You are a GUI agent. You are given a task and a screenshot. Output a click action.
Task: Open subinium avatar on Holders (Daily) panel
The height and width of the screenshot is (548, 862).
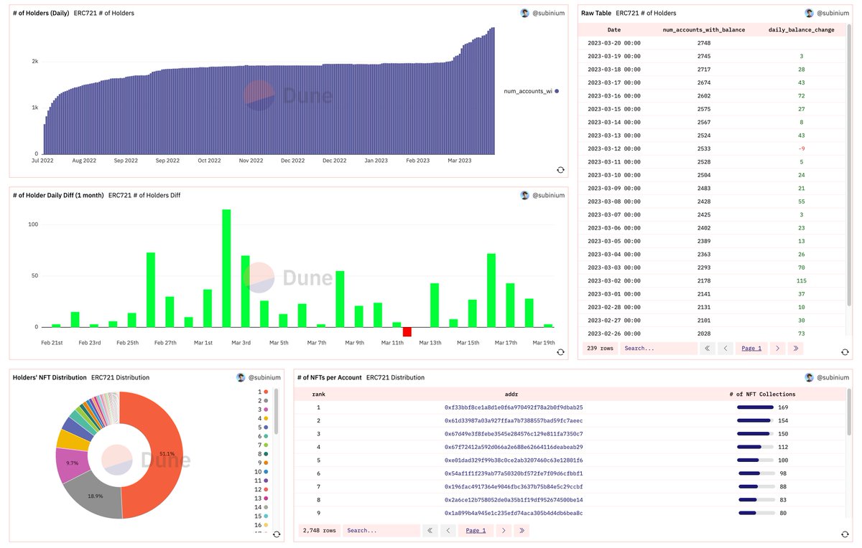(525, 13)
